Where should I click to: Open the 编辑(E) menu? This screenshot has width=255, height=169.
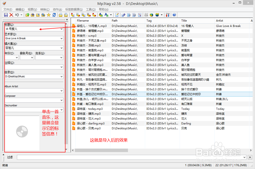click(20, 9)
